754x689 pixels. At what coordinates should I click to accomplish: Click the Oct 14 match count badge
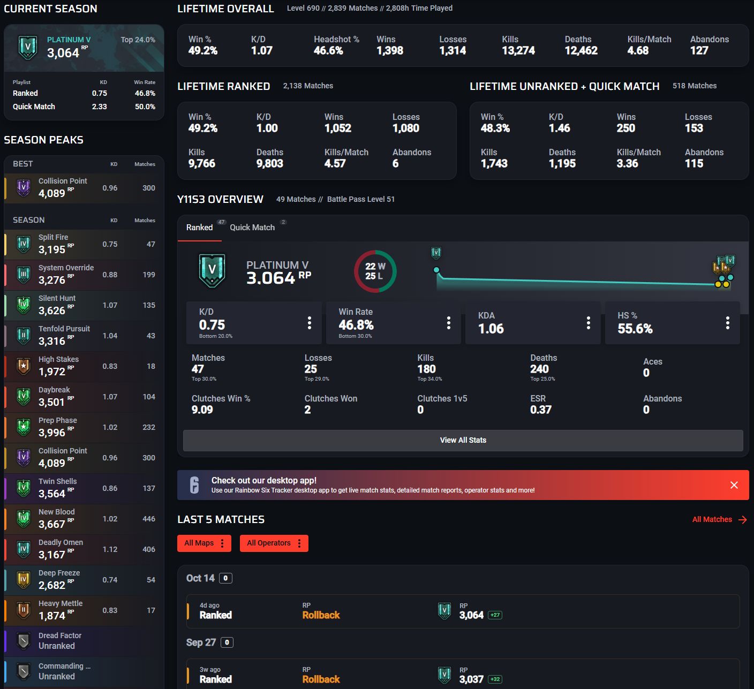226,578
